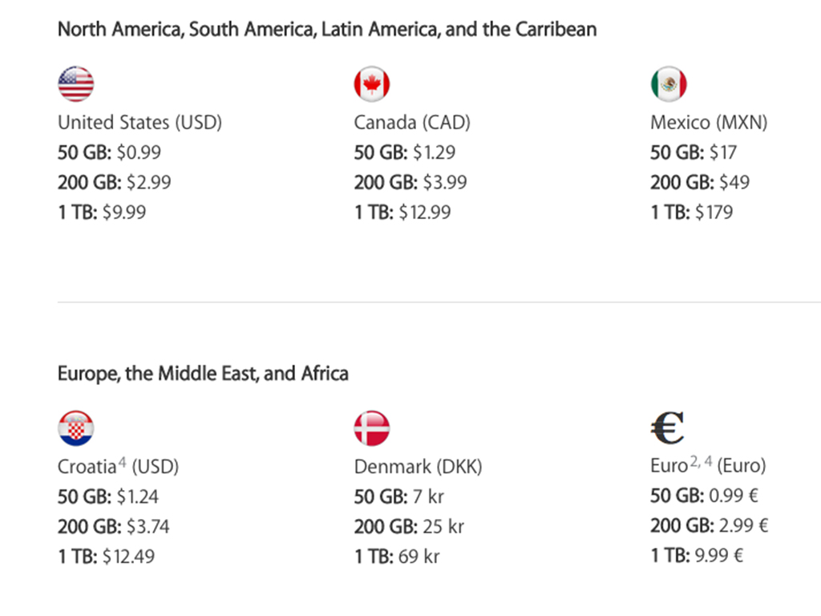This screenshot has height=616, width=821.
Task: Click the United States flag icon
Action: (76, 84)
